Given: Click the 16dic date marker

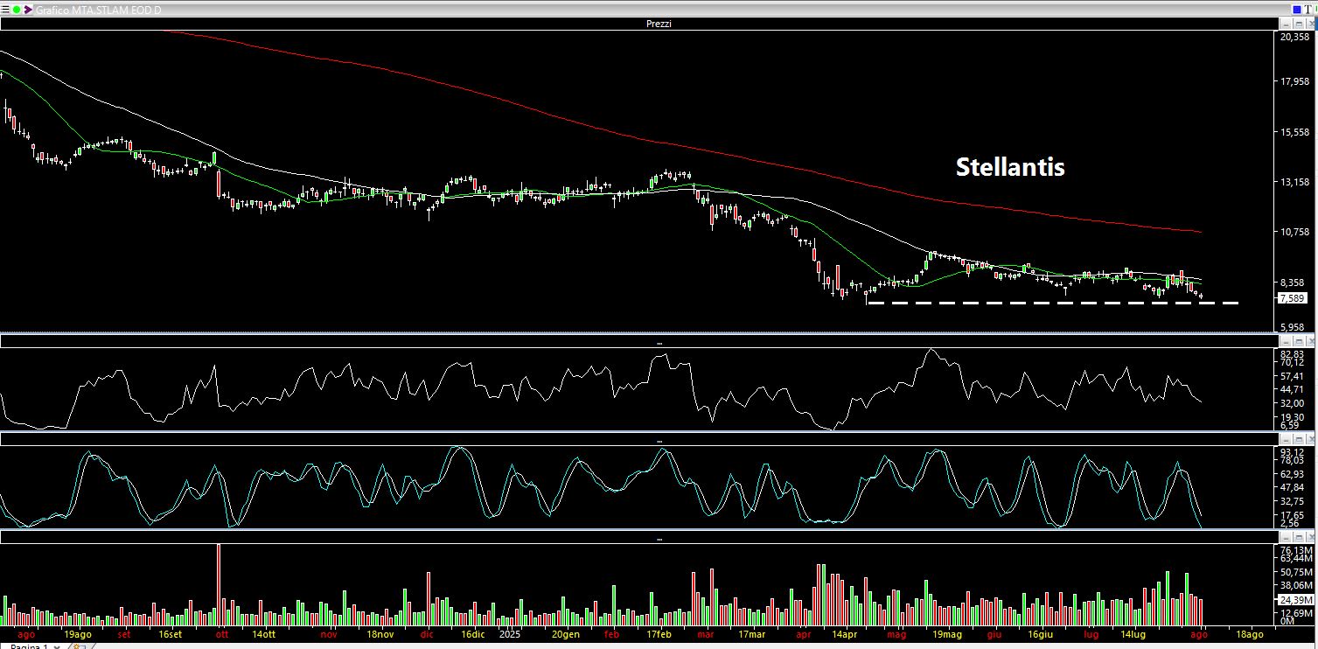Looking at the screenshot, I should click(472, 633).
